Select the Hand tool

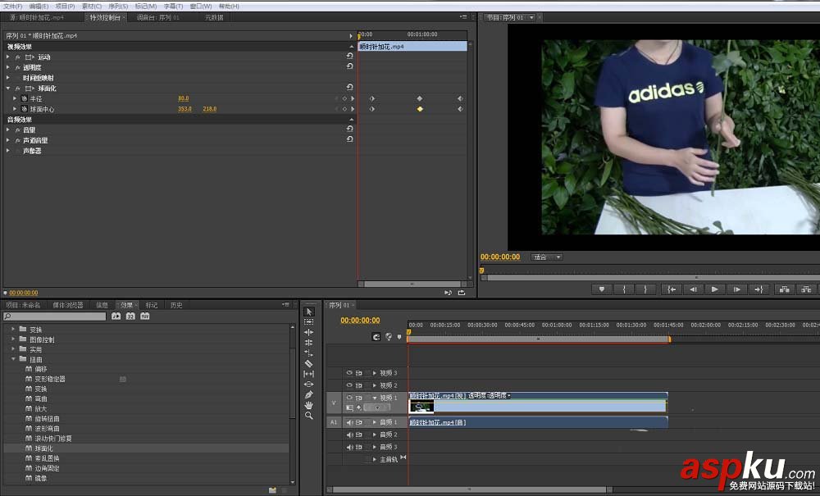point(308,405)
